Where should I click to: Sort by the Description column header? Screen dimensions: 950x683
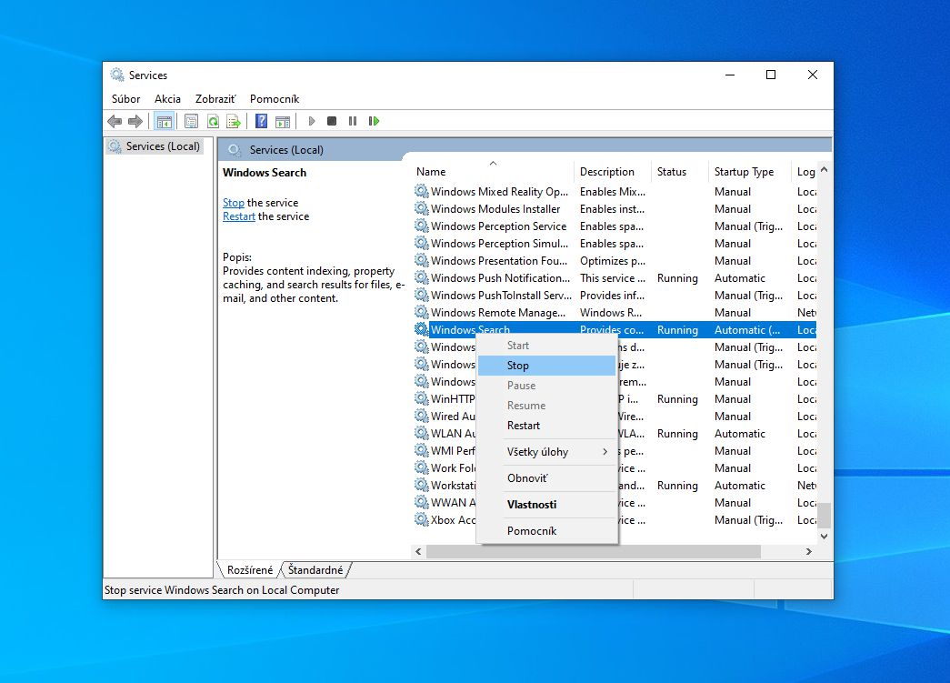click(x=612, y=172)
